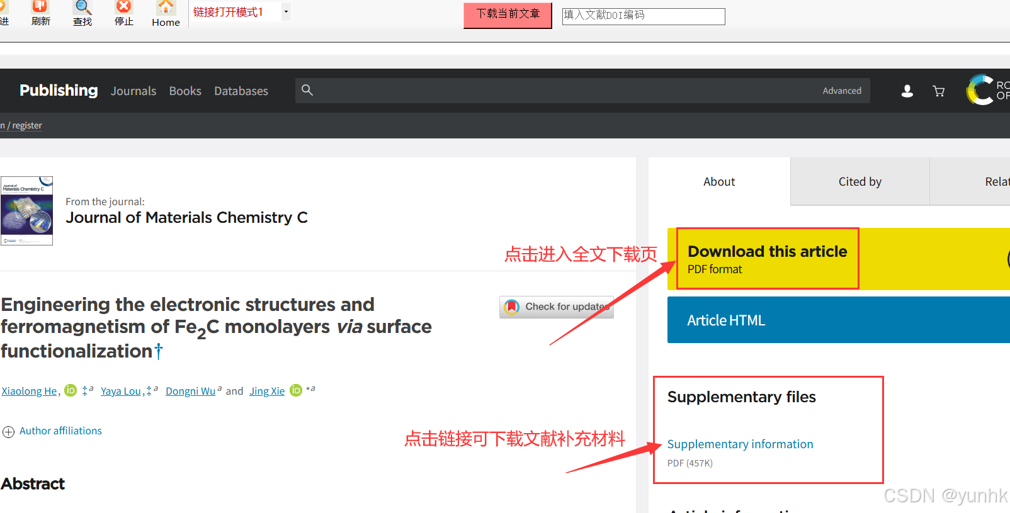The image size is (1010, 513).
Task: Click the 填入文献DOI编码 input field
Action: click(644, 16)
